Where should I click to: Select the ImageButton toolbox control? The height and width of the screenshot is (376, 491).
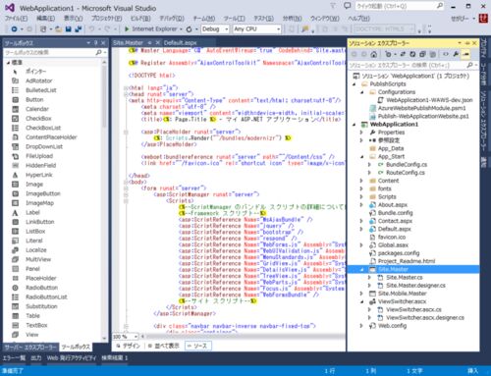[43, 193]
